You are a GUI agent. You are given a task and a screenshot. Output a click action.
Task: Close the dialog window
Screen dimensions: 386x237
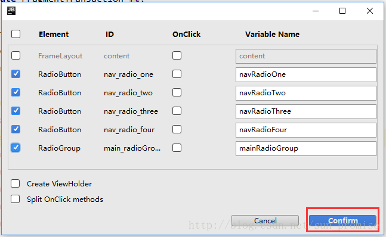[x=370, y=11]
